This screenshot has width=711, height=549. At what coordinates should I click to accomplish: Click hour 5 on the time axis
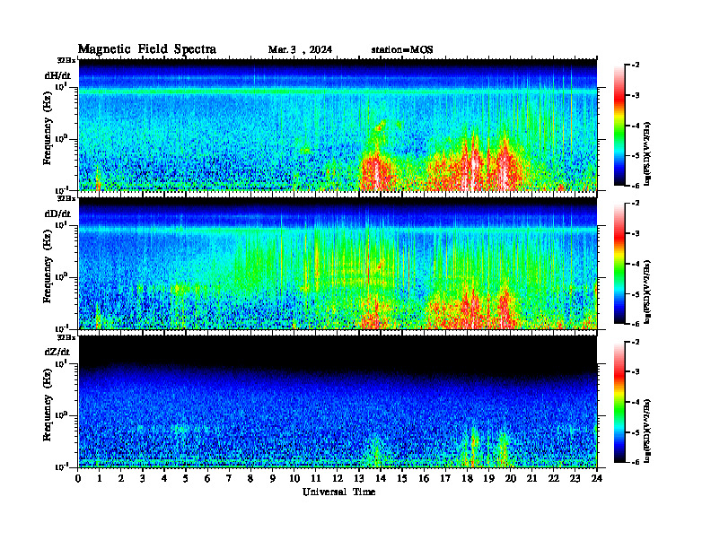pos(186,479)
